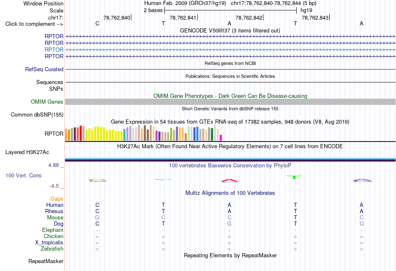Click the chr17: ruler label
396x271 pixels.
(55, 17)
